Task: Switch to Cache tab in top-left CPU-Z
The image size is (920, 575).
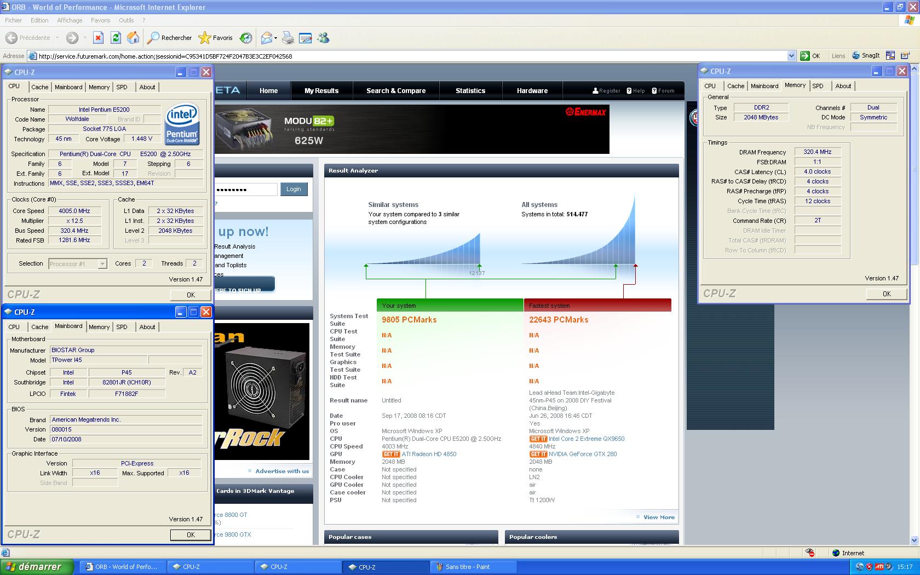Action: tap(39, 87)
